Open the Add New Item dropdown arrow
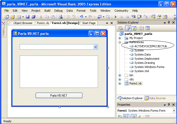 [x=23, y=17]
